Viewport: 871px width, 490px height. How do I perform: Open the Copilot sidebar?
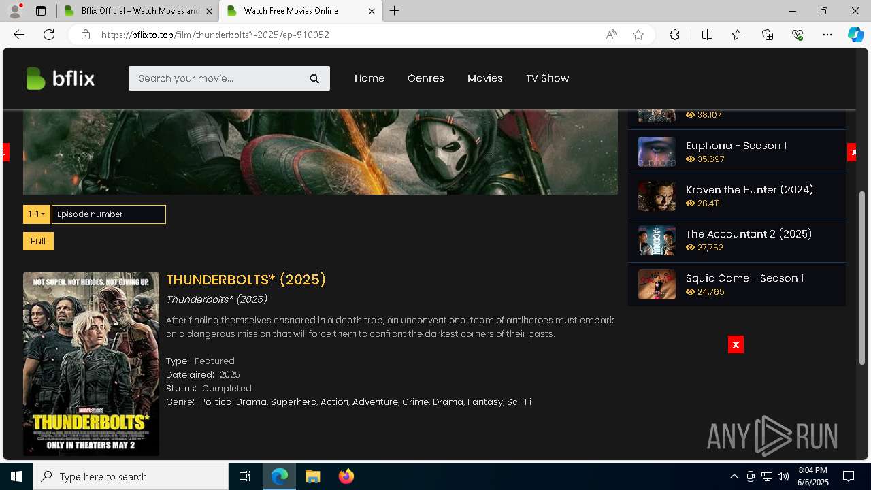tap(855, 35)
